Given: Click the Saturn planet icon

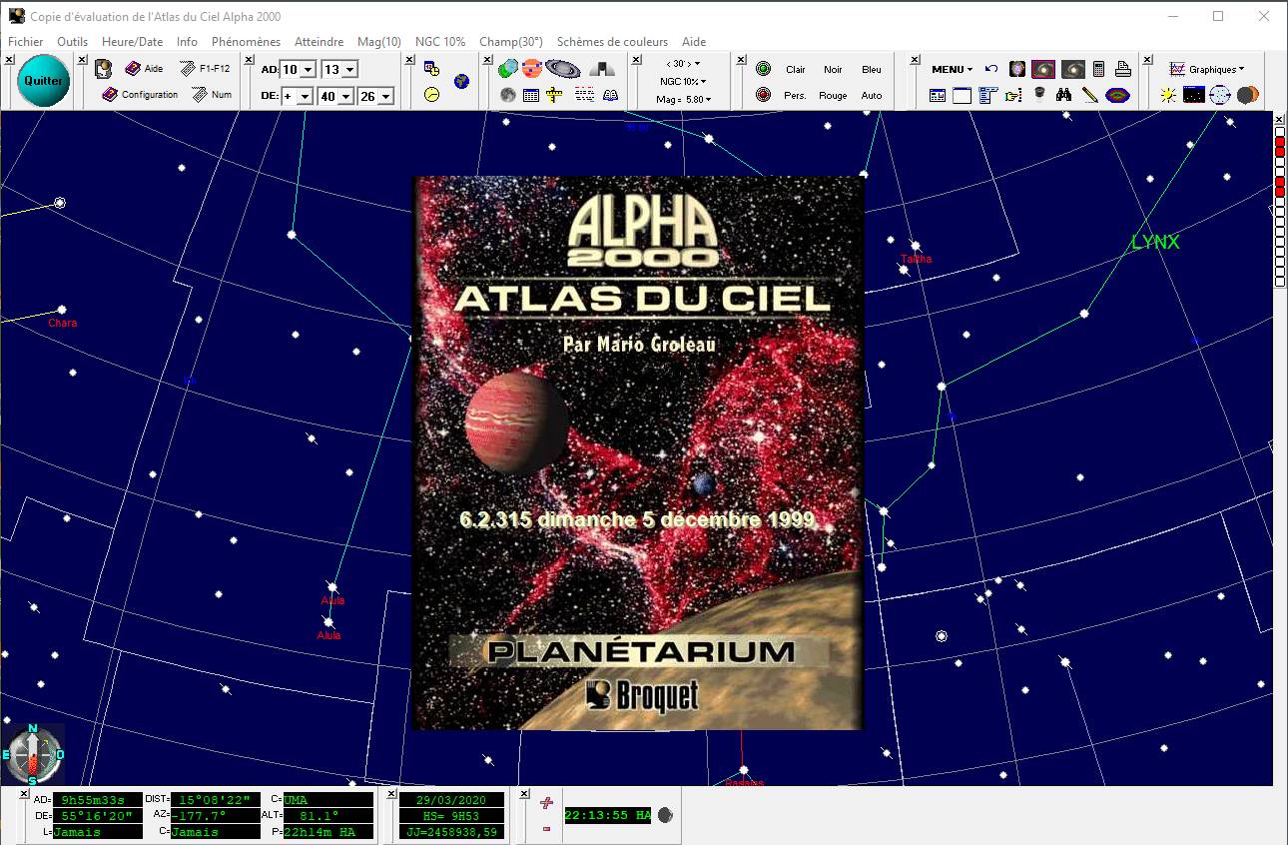Looking at the screenshot, I should [x=563, y=69].
